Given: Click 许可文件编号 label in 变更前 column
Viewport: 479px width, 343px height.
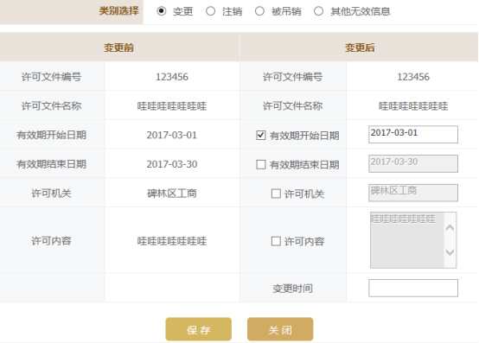Looking at the screenshot, I should 51,77.
